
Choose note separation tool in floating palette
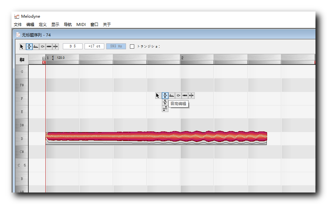pos(191,96)
